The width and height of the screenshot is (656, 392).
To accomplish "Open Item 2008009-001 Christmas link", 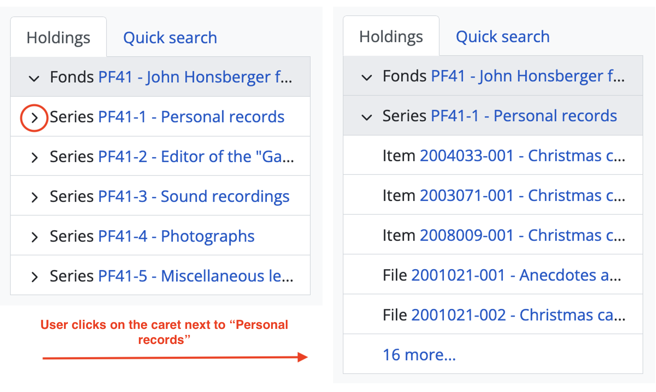I will (x=522, y=235).
